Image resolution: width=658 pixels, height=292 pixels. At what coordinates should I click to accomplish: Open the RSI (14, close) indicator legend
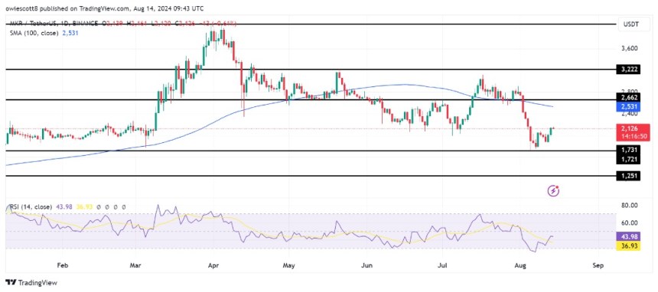pos(31,207)
